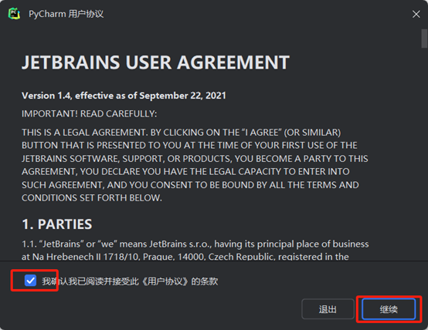The width and height of the screenshot is (428, 330).
Task: Click the 退出 button to exit
Action: click(328, 309)
